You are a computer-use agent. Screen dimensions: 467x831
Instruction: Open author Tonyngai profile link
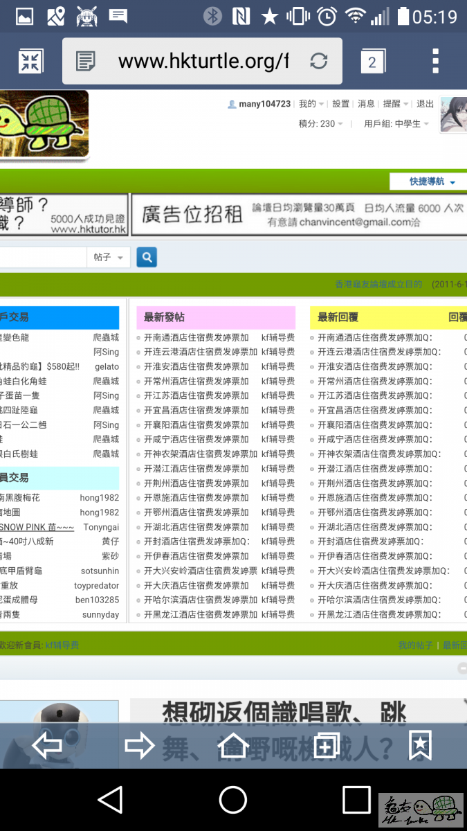(101, 527)
